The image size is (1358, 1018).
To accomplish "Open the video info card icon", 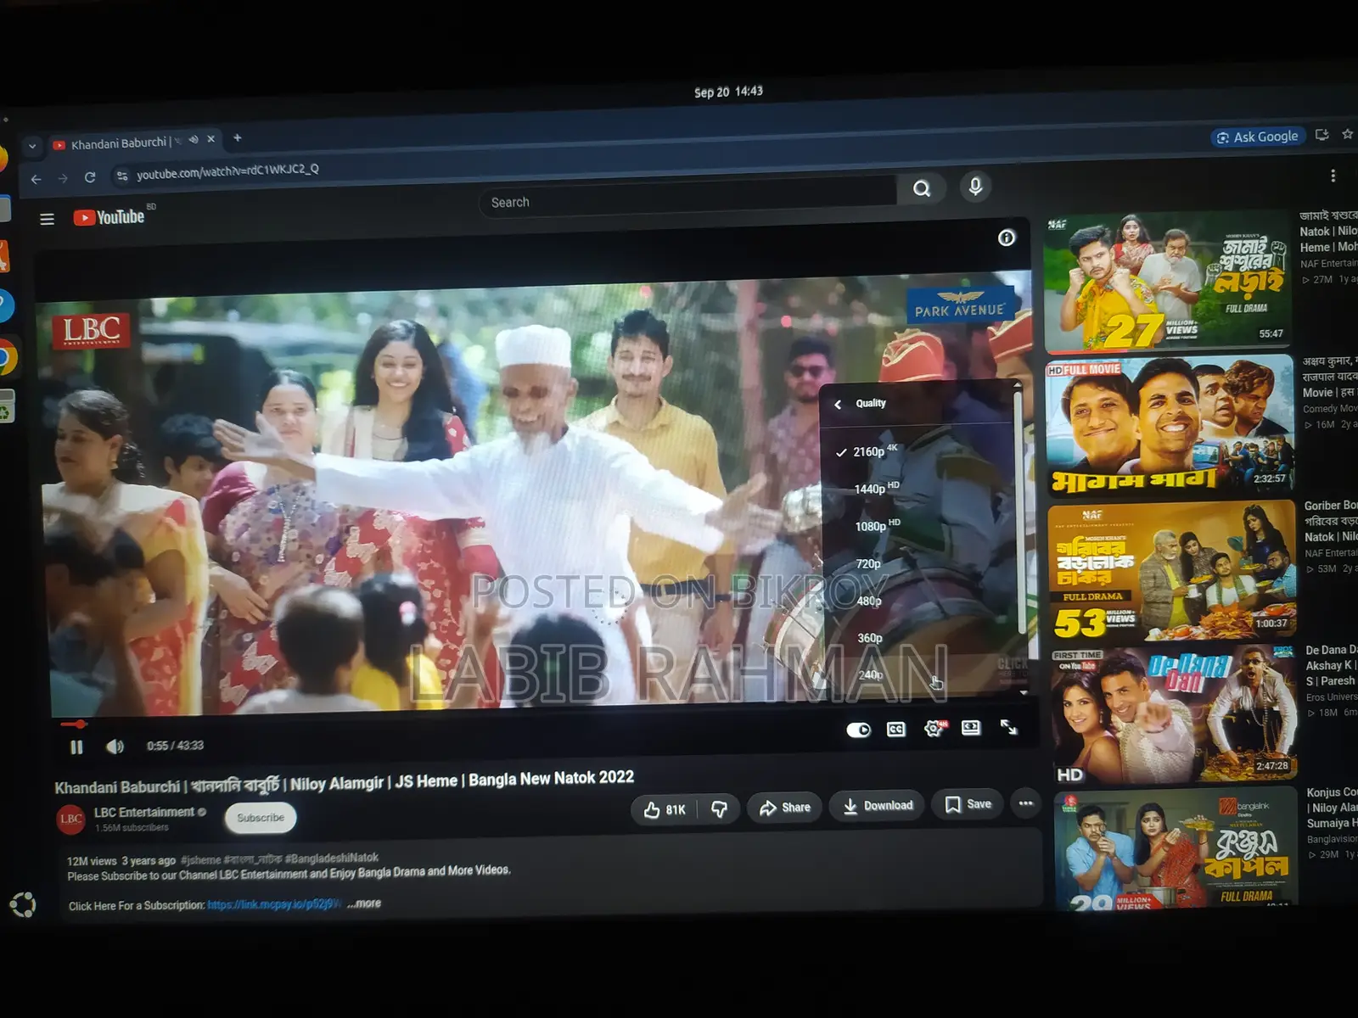I will tap(1007, 238).
